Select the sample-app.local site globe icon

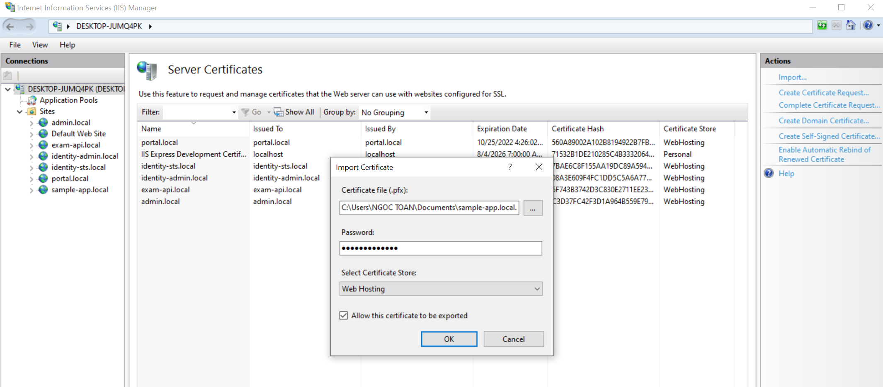43,190
